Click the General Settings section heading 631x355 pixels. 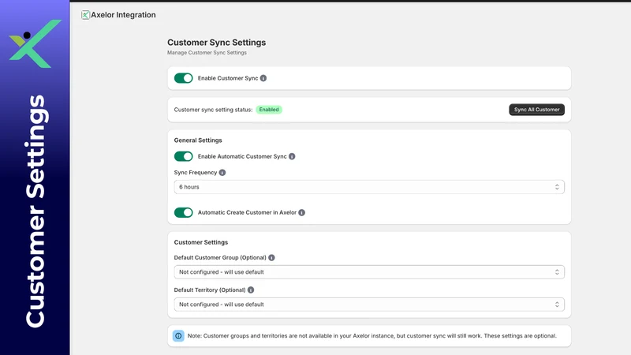pyautogui.click(x=198, y=140)
